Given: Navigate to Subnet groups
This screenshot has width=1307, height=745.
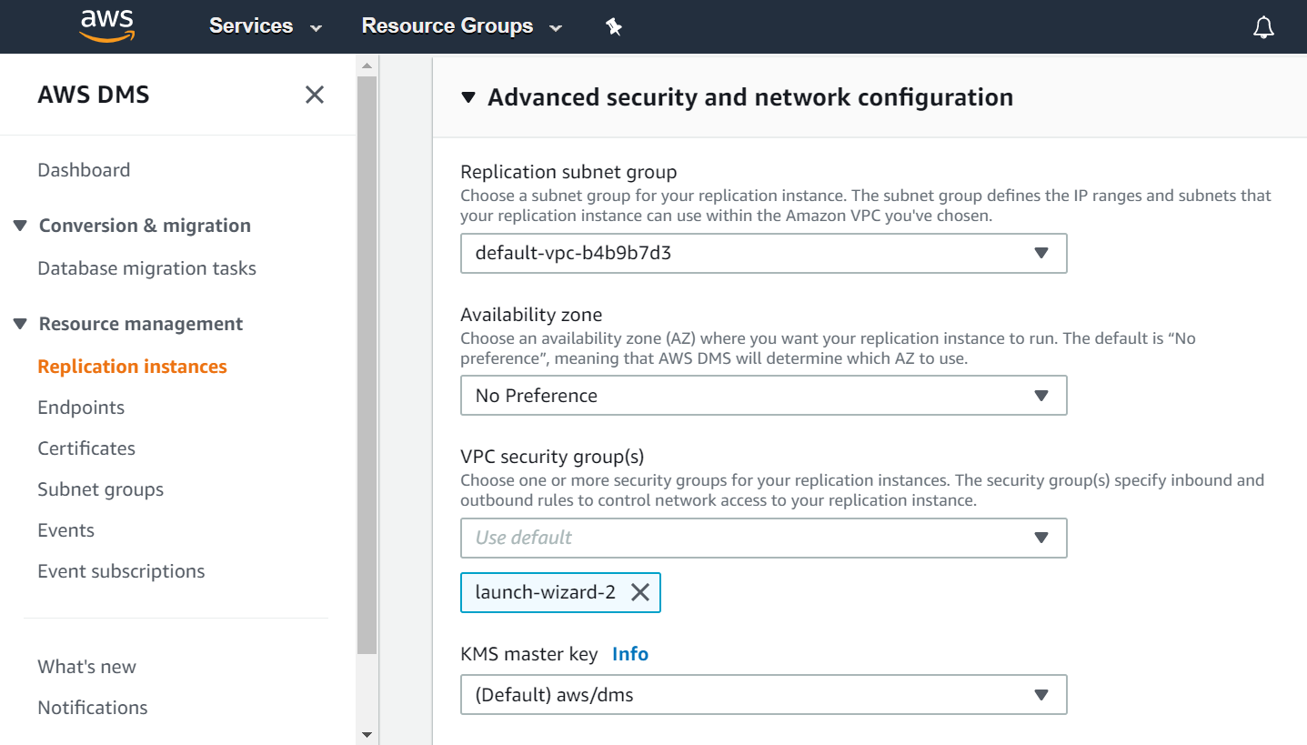Looking at the screenshot, I should coord(100,489).
